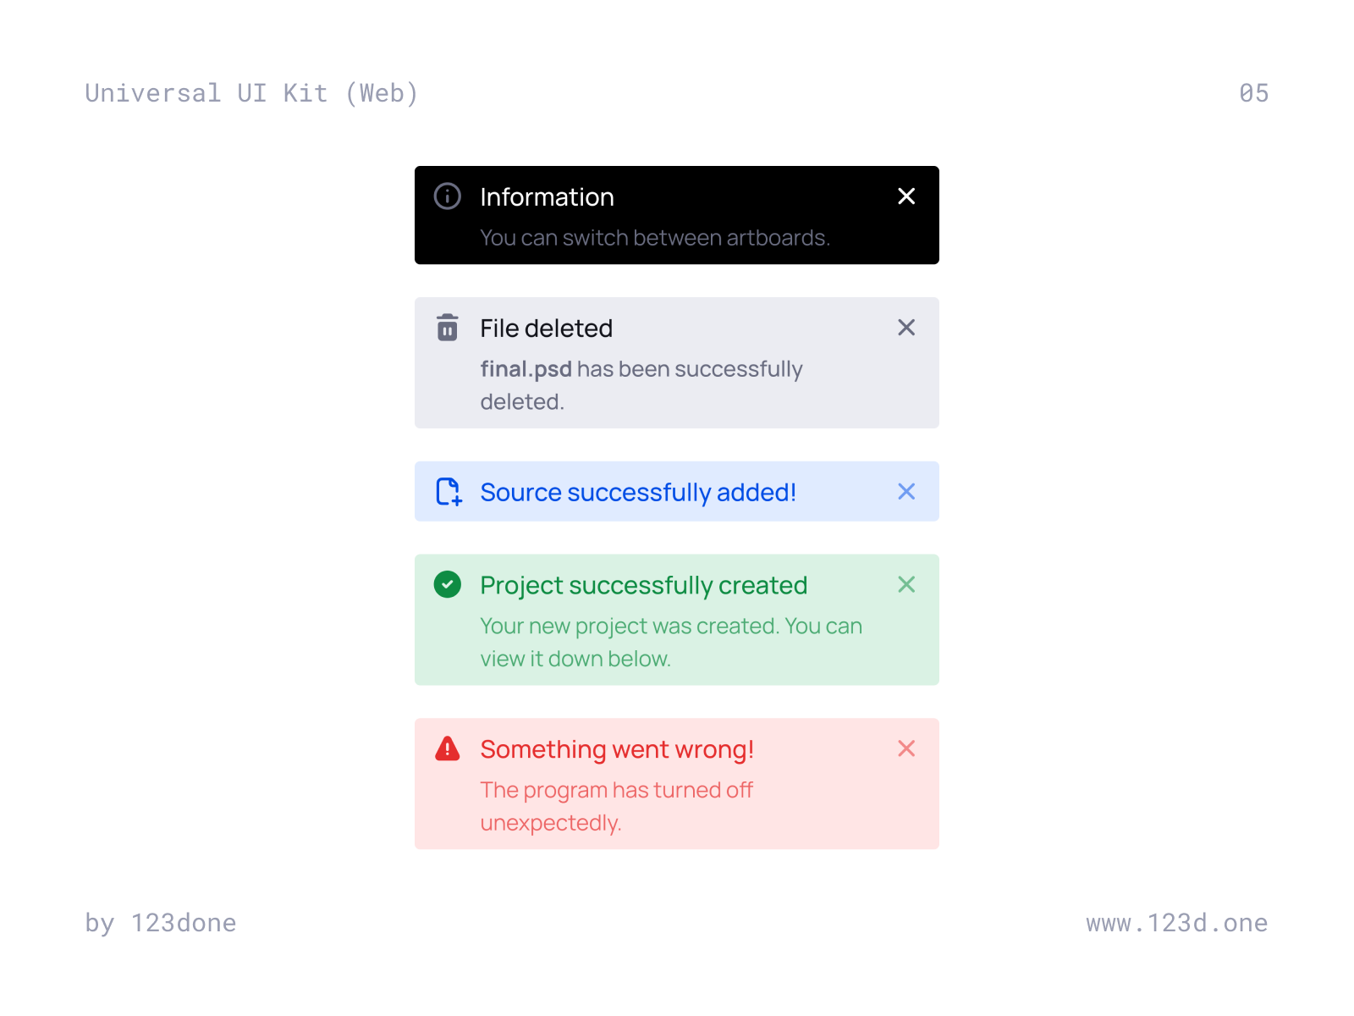Click the bold final.psd file name

point(526,369)
